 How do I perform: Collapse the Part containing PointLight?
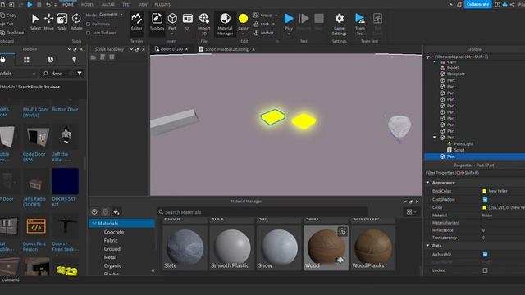435,138
